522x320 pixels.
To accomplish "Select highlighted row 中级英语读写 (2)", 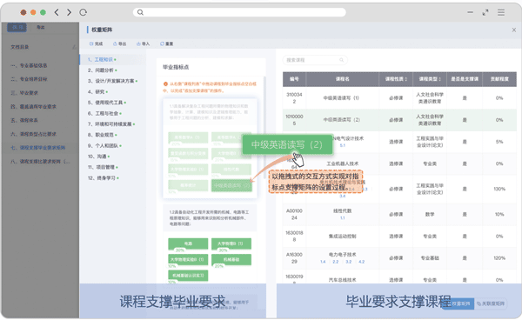I will [x=399, y=120].
